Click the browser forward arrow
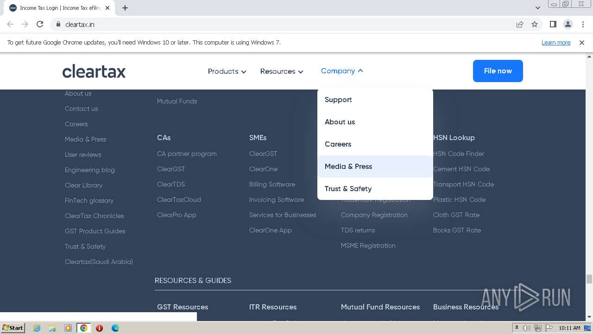Screen dimensions: 593x334 (x=25, y=24)
